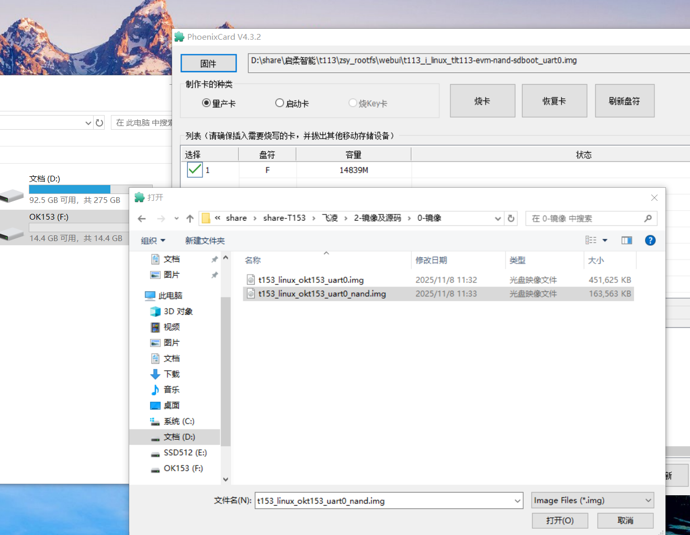The height and width of the screenshot is (535, 690).
Task: Click the 烧卡 button in PhoenixCard
Action: (x=482, y=101)
